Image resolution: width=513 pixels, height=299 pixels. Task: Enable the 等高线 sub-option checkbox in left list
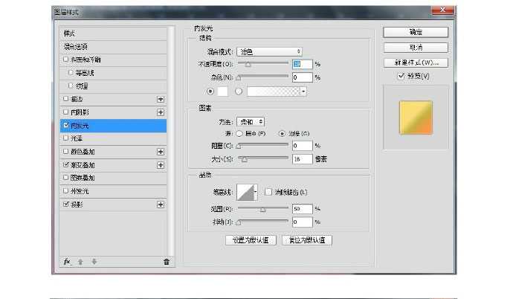71,72
